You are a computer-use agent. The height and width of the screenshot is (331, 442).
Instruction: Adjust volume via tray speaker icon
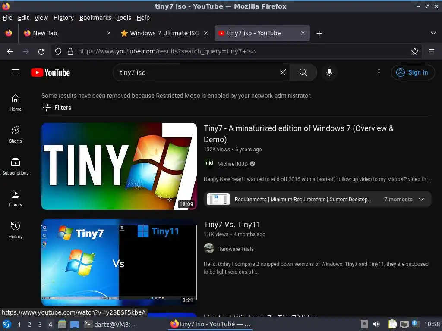[376, 324]
